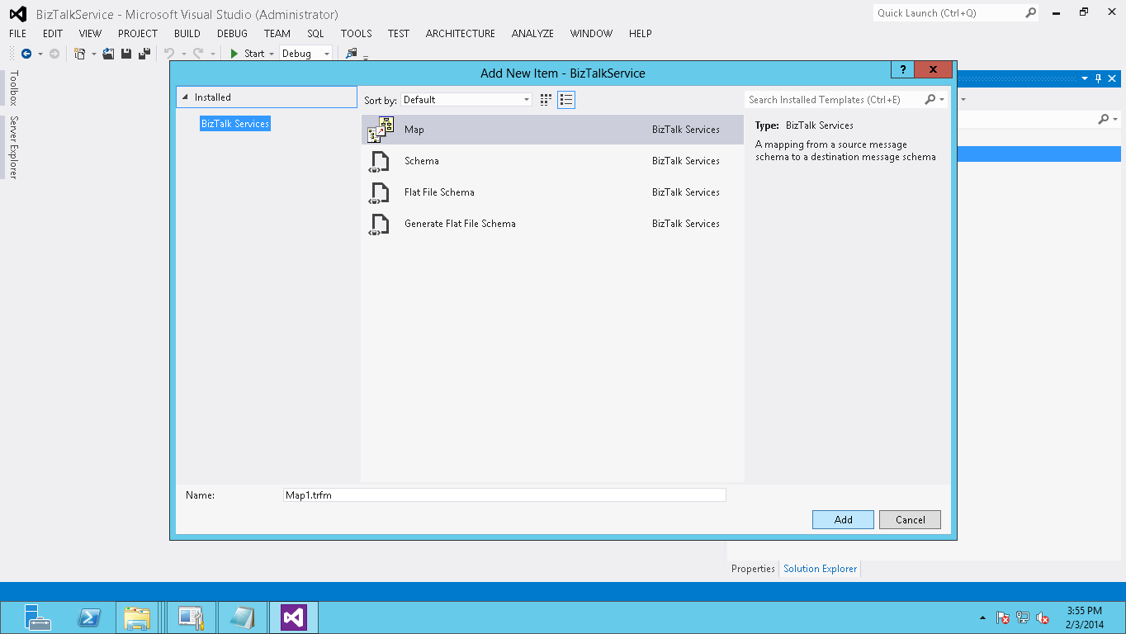Click the Action Center flag tray icon
This screenshot has height=634, width=1126.
pos(1003,617)
